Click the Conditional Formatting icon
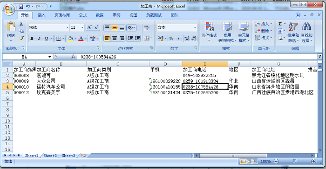The image size is (326, 169). point(209,26)
